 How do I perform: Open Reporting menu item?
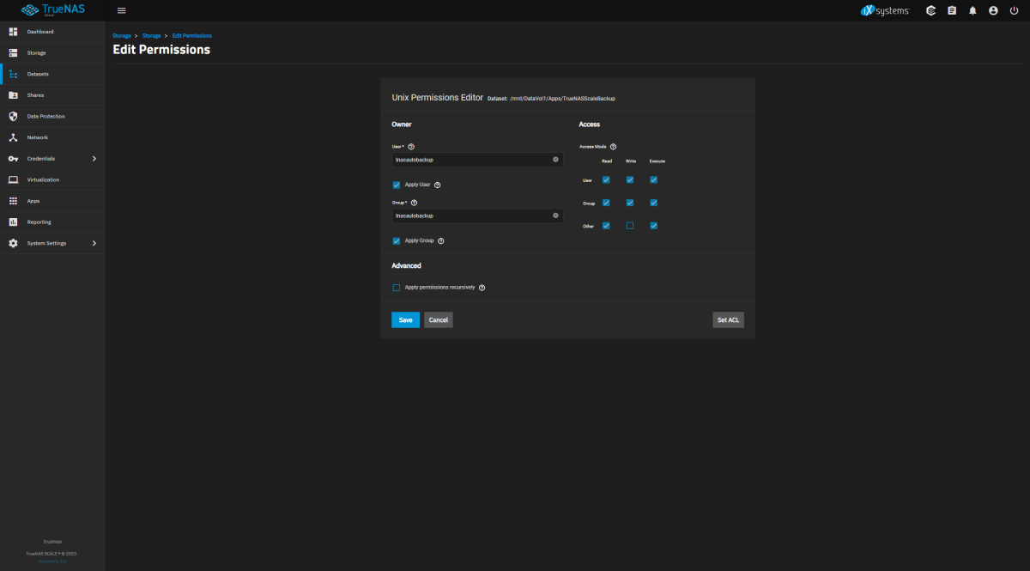point(52,222)
